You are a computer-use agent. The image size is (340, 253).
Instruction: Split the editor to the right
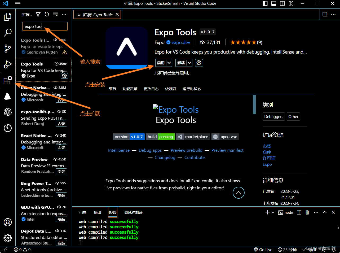(325, 14)
